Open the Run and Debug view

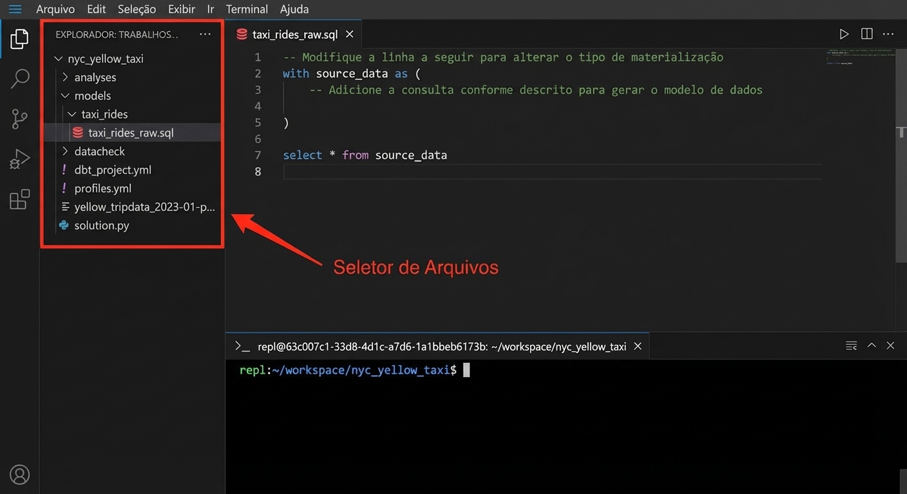click(20, 159)
